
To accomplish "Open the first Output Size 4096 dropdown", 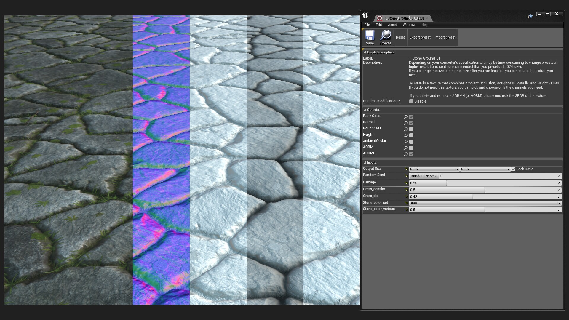I will tap(434, 169).
